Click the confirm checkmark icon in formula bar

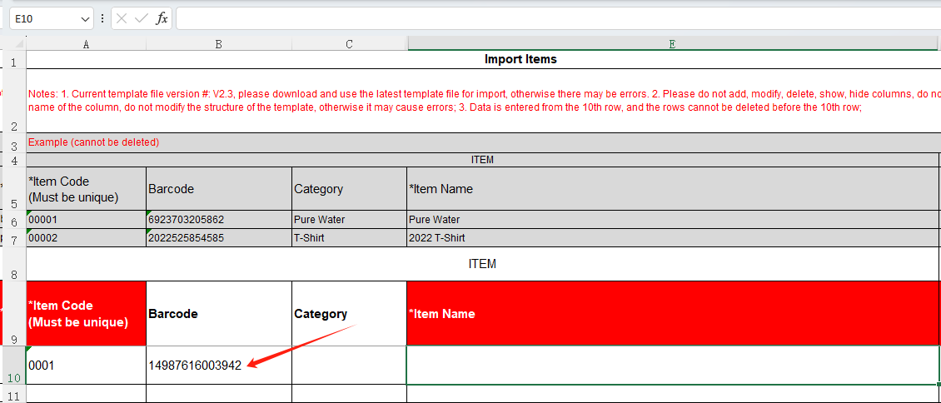142,18
